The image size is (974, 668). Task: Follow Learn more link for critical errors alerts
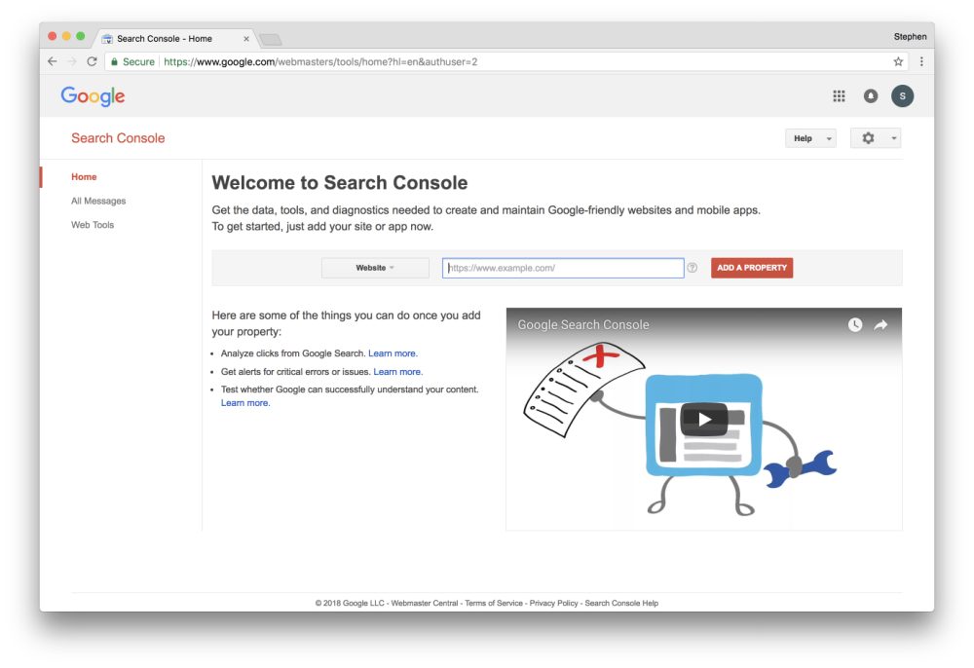(397, 372)
